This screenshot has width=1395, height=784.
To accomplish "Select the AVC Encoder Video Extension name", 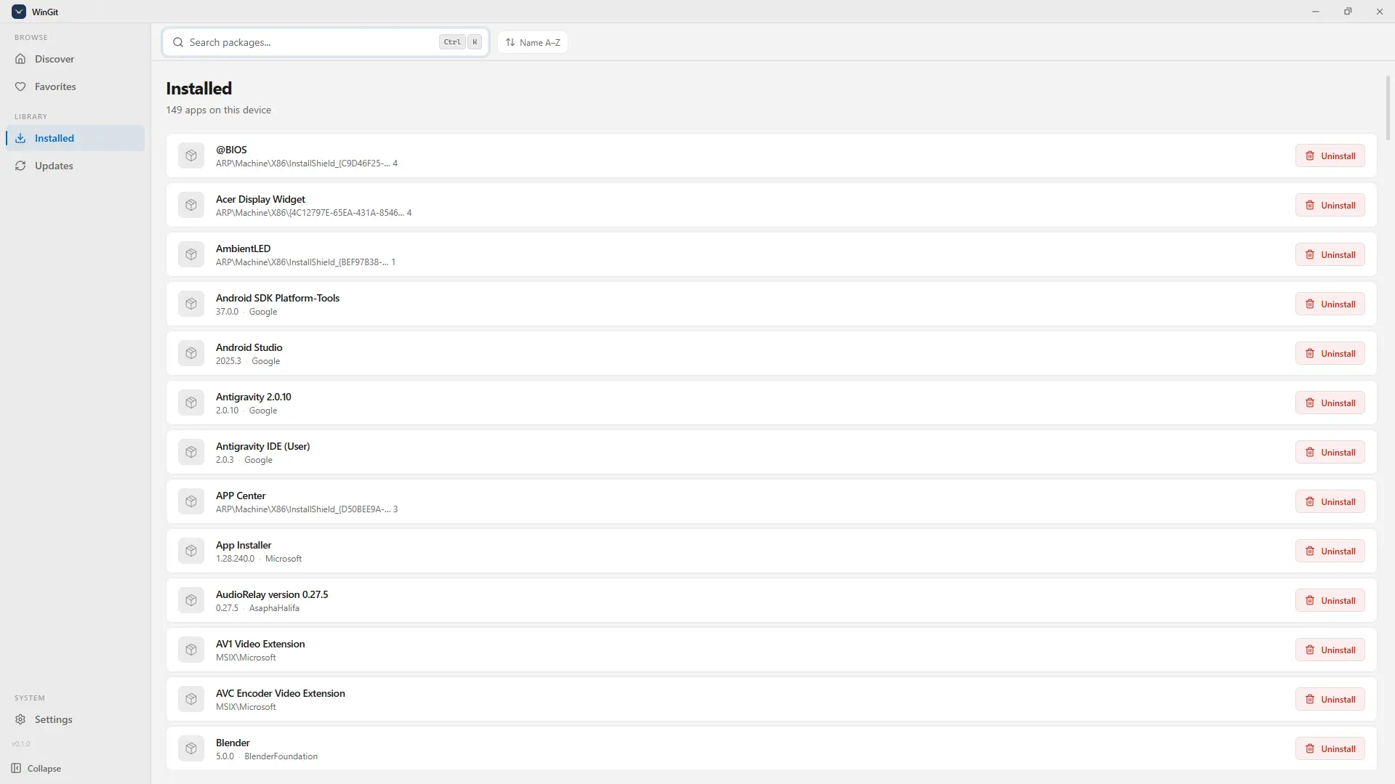I will 281,693.
